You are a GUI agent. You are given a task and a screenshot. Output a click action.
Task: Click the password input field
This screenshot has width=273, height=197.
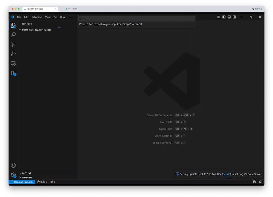pyautogui.click(x=136, y=19)
